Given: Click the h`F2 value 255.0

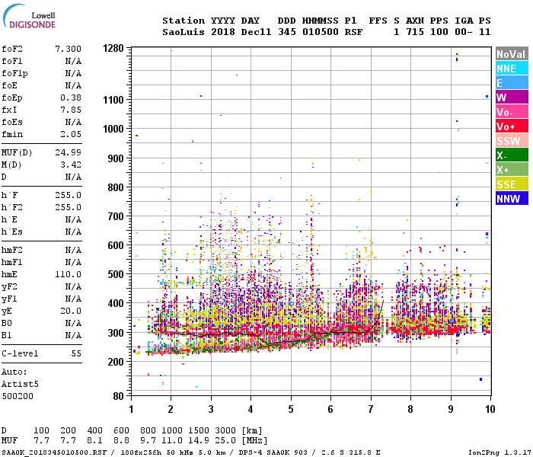Looking at the screenshot, I should 68,208.
